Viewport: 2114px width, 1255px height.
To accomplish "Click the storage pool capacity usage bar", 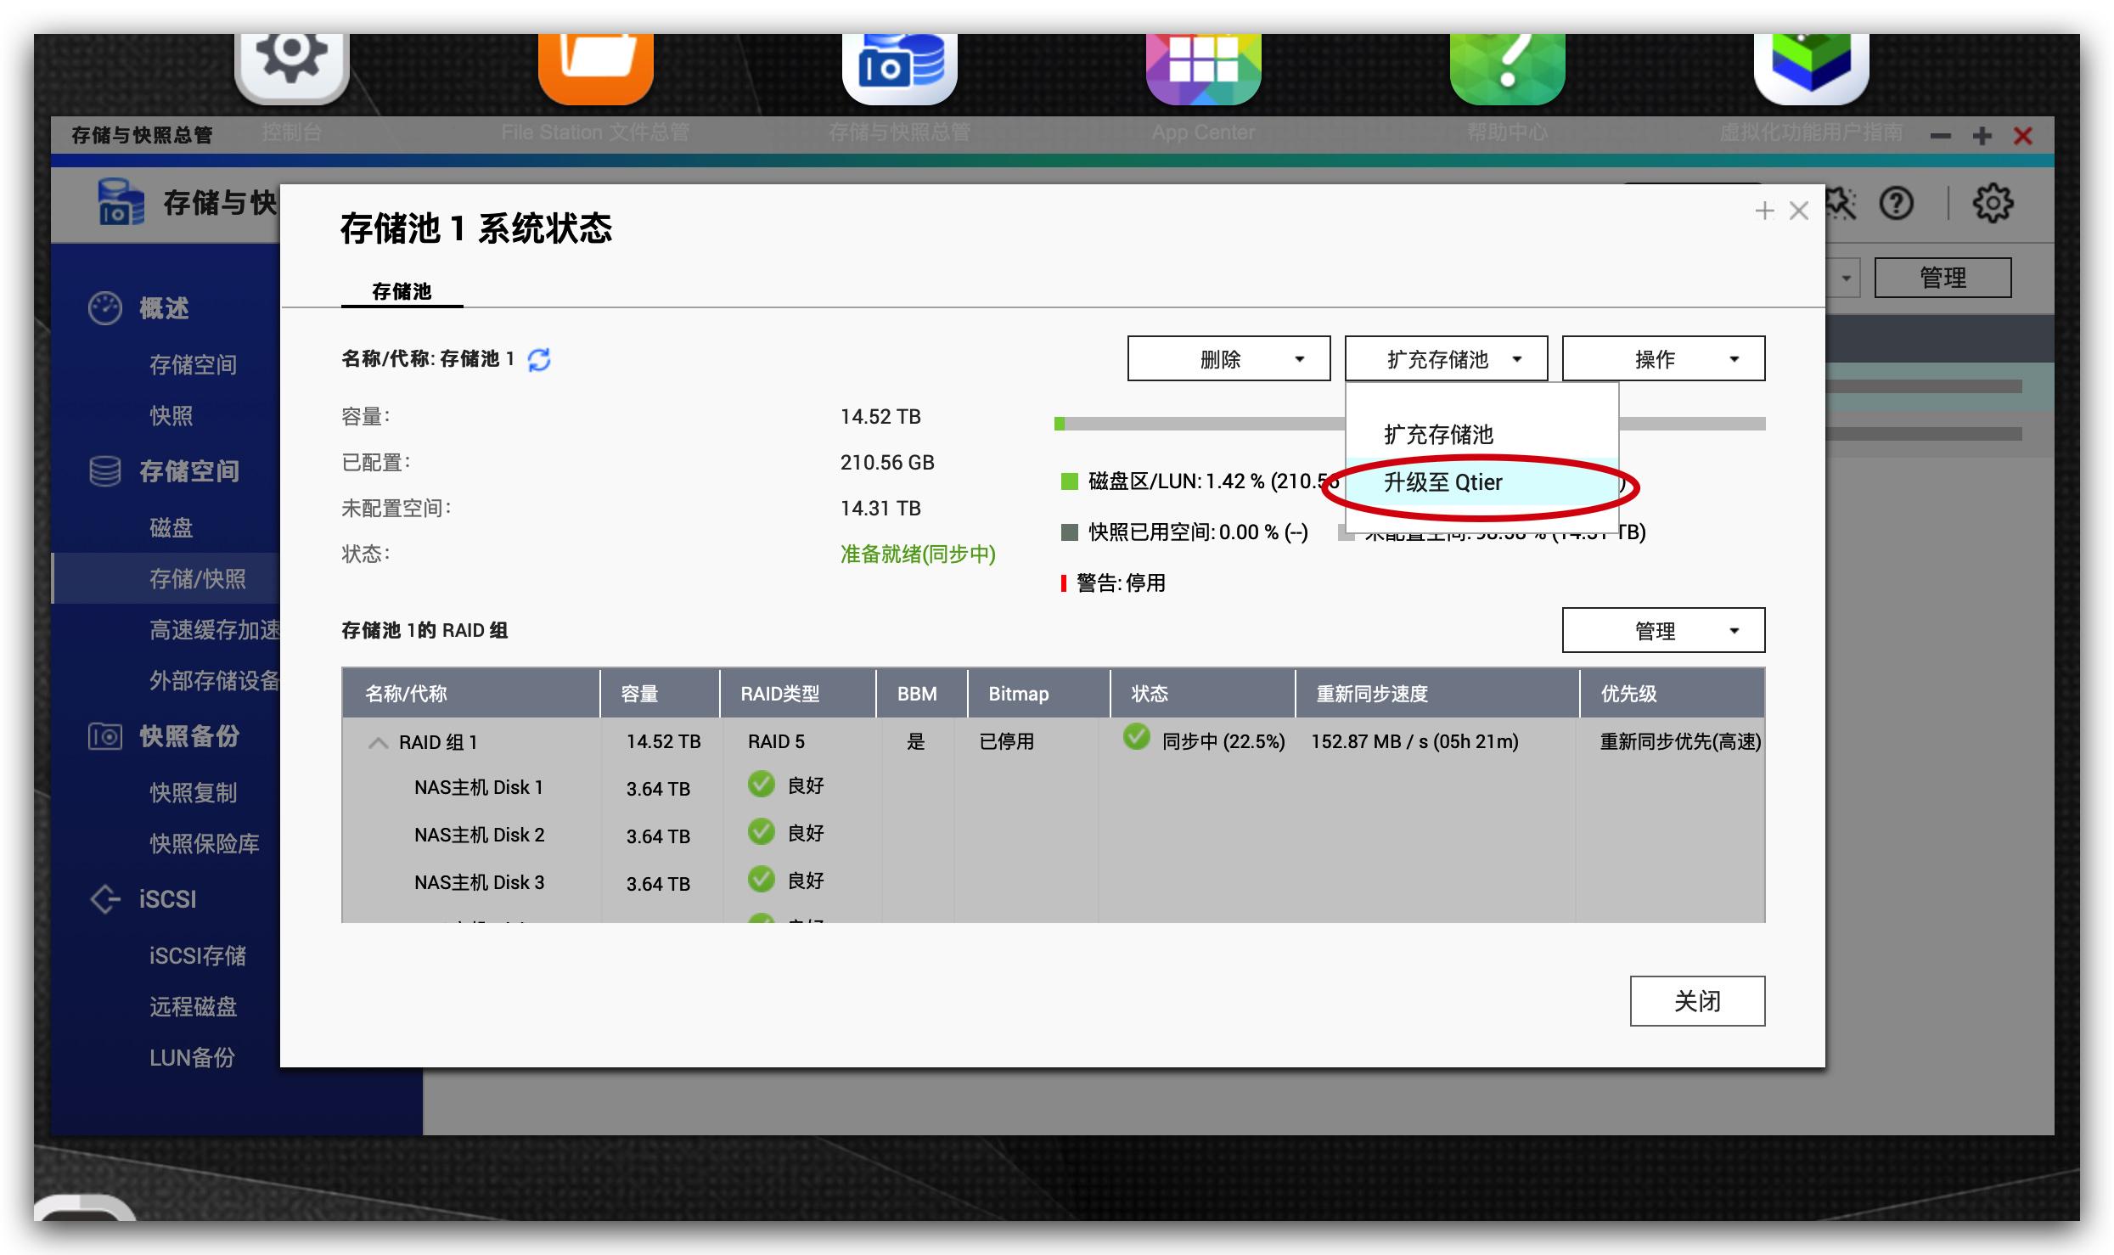I will tap(1197, 424).
